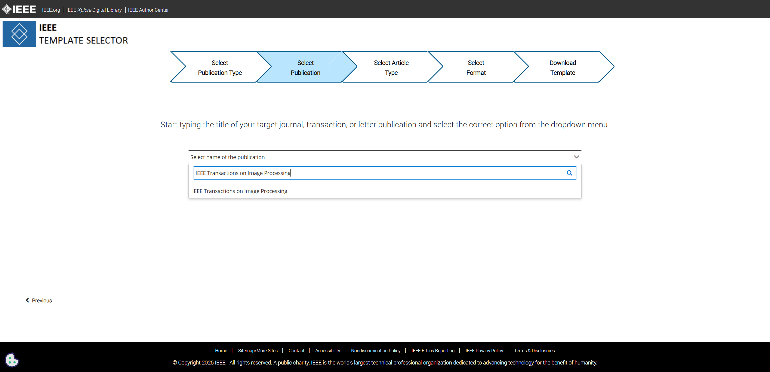This screenshot has height=372, width=770.
Task: Click the Template Selector blue diamond logo
Action: tap(19, 34)
